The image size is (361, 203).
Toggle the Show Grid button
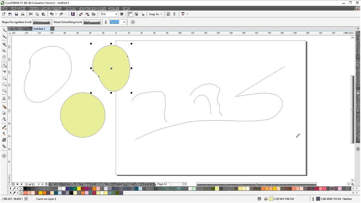137,14
